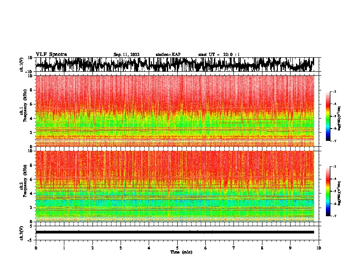Click the ch.1 colorbar log(PSD) label

[x=340, y=119]
